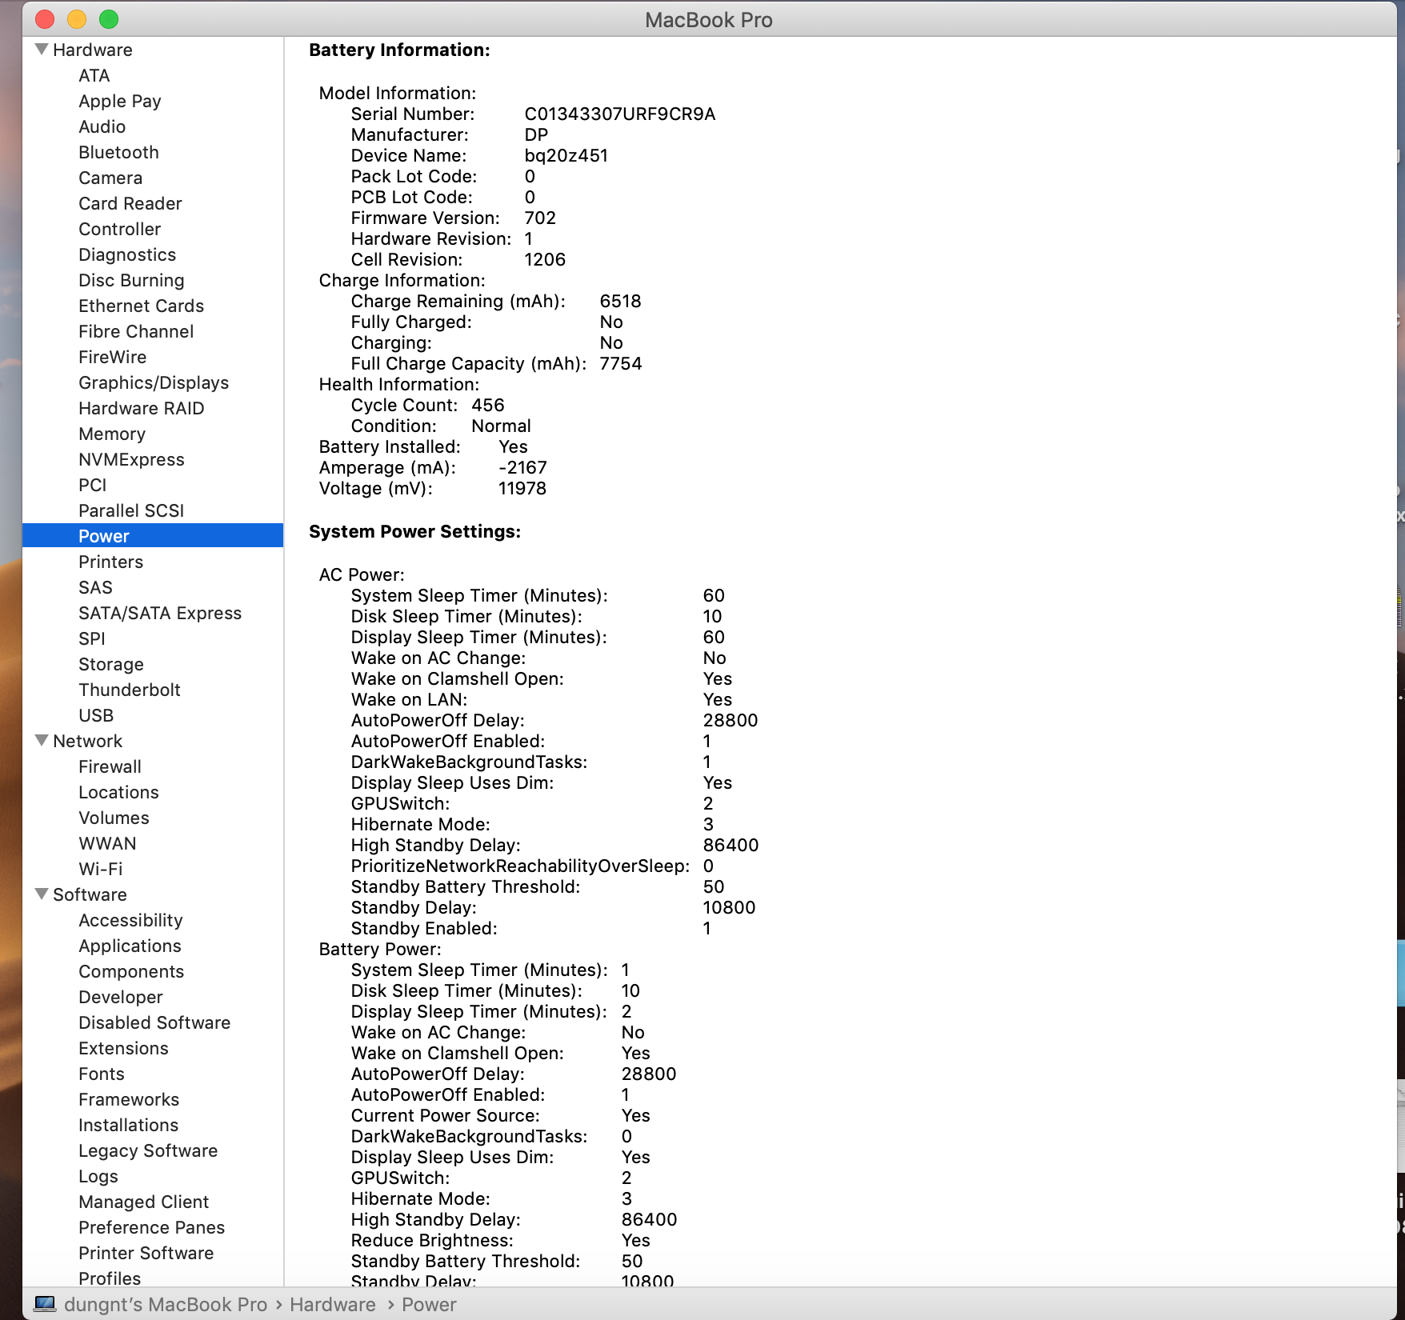Select Memory in the Hardware list
1405x1320 pixels.
click(x=112, y=434)
